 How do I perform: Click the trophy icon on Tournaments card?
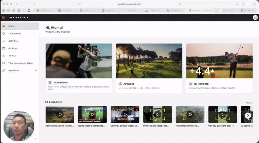[50, 82]
